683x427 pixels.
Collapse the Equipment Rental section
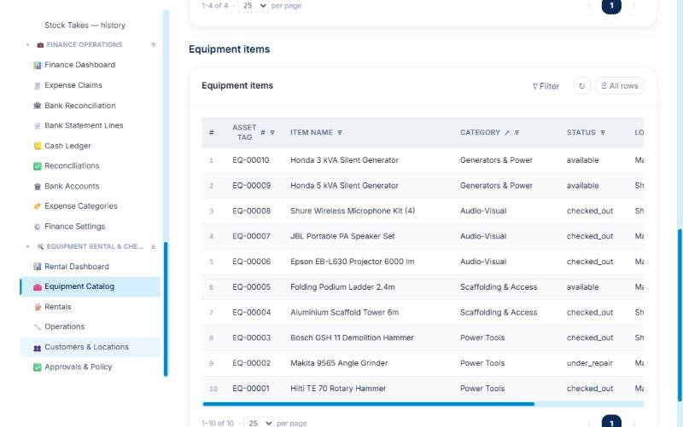(x=28, y=246)
